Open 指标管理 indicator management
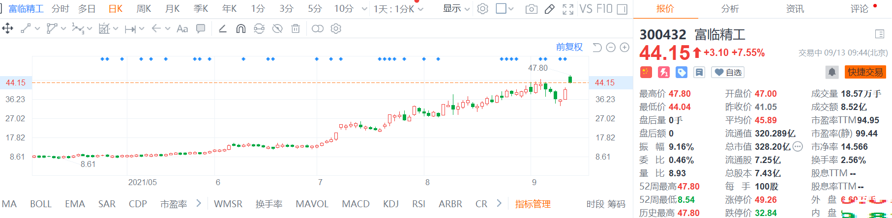892x218 pixels. 533,204
